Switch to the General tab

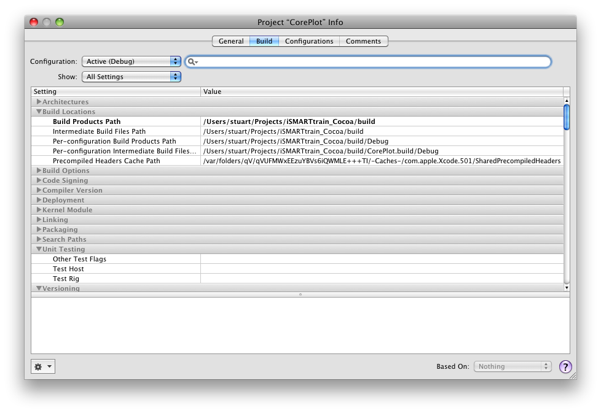(231, 41)
